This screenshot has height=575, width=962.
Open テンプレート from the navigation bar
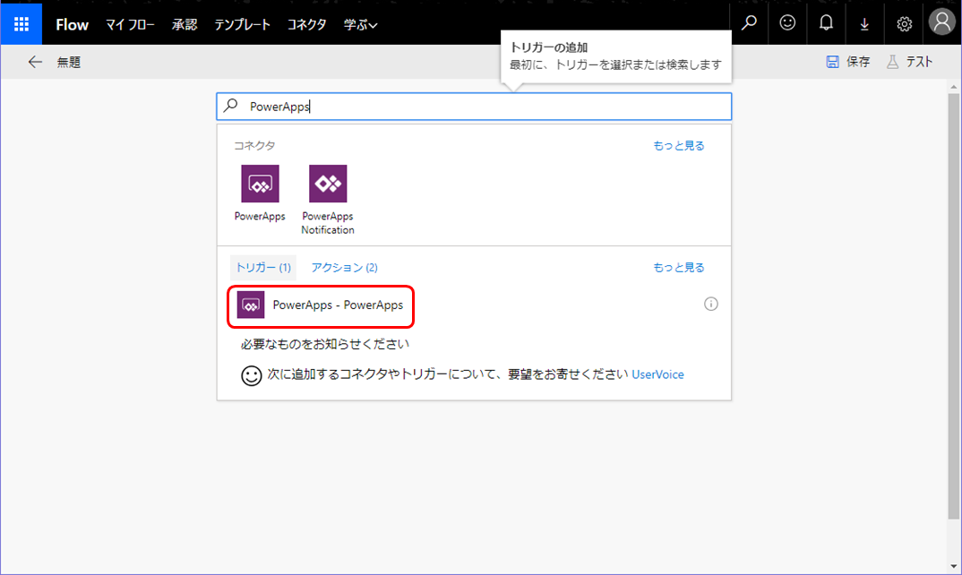[x=242, y=24]
